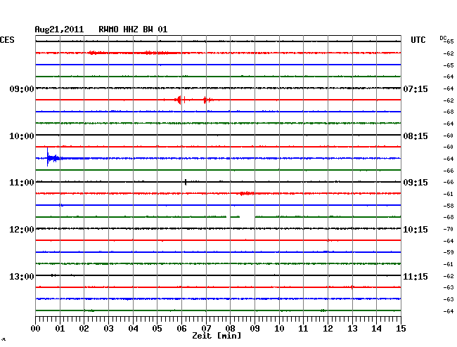Click the 11:15 UTC time label
The image size is (457, 347).
[x=416, y=276]
